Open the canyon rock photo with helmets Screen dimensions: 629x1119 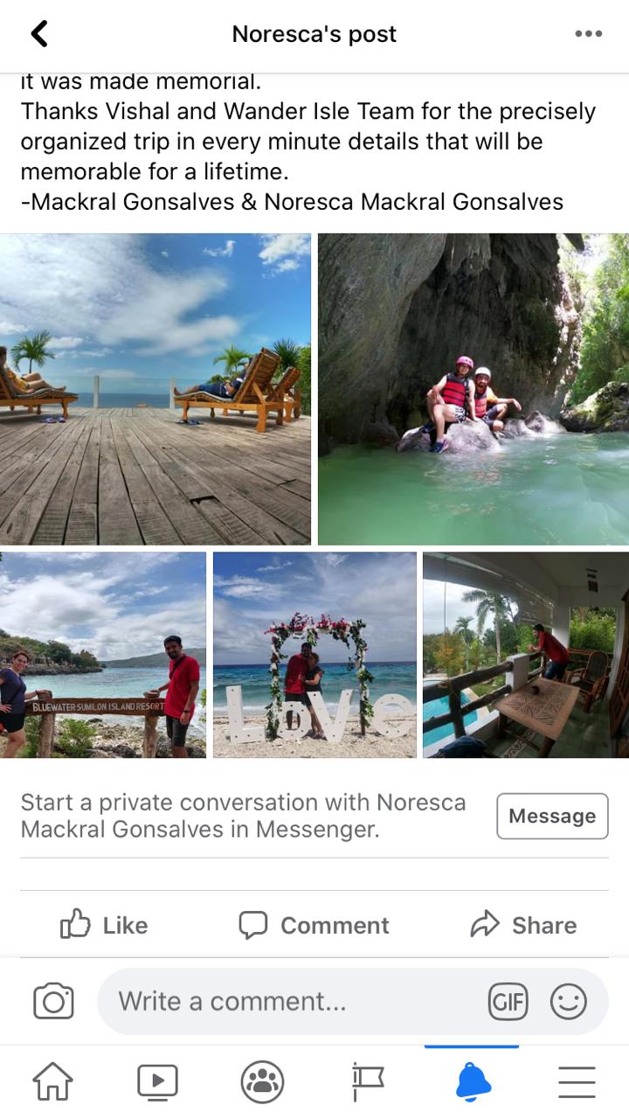pos(473,389)
